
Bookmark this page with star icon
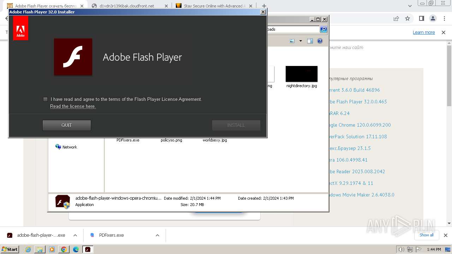(408, 18)
